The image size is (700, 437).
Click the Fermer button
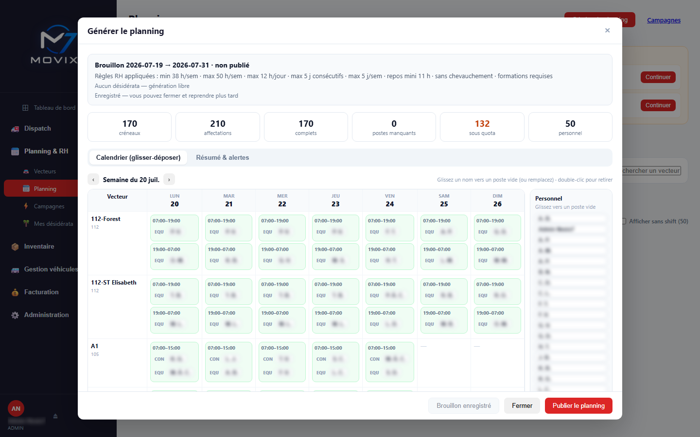pyautogui.click(x=522, y=406)
